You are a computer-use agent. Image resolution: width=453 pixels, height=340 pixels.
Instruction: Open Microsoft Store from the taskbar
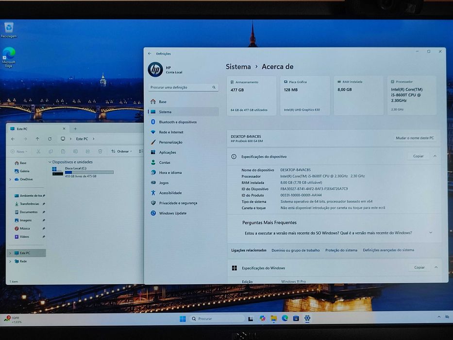click(296, 318)
